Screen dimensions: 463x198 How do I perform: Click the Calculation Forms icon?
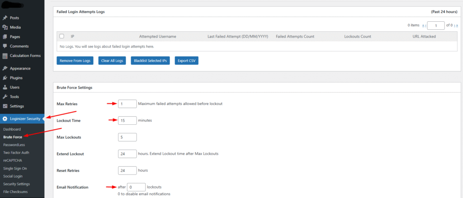pos(5,56)
